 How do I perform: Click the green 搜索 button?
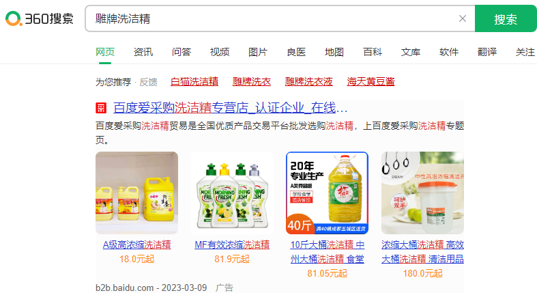click(506, 19)
